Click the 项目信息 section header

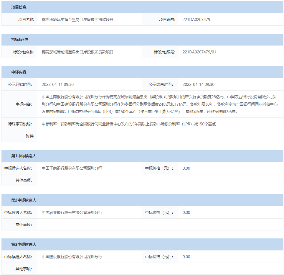19,7
